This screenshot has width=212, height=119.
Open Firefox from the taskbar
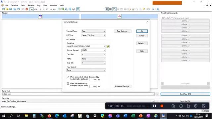49,116
